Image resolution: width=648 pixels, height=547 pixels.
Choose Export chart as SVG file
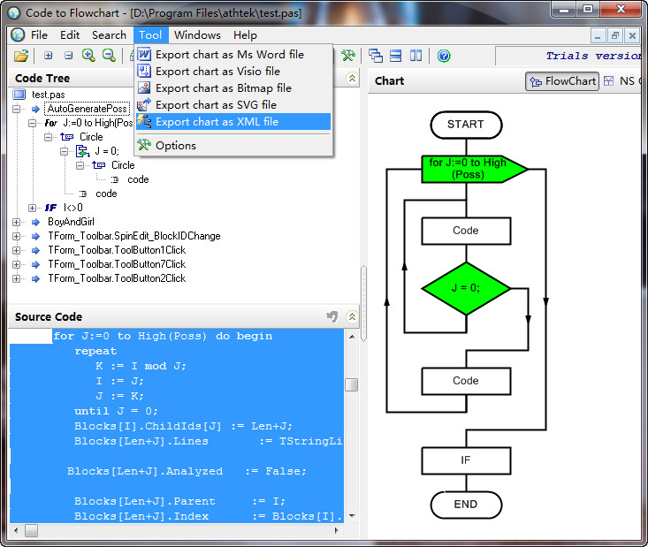coord(233,105)
